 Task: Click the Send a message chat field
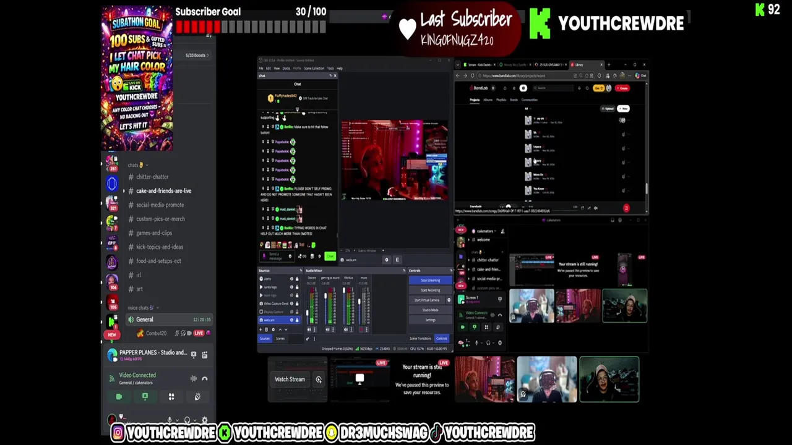pyautogui.click(x=277, y=256)
